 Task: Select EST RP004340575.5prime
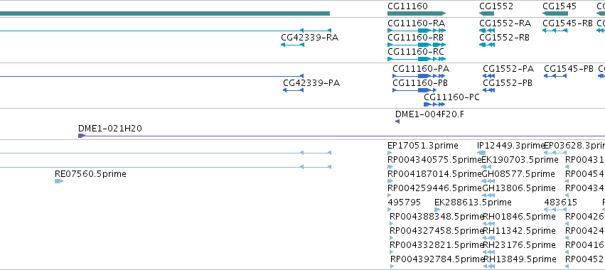435,160
